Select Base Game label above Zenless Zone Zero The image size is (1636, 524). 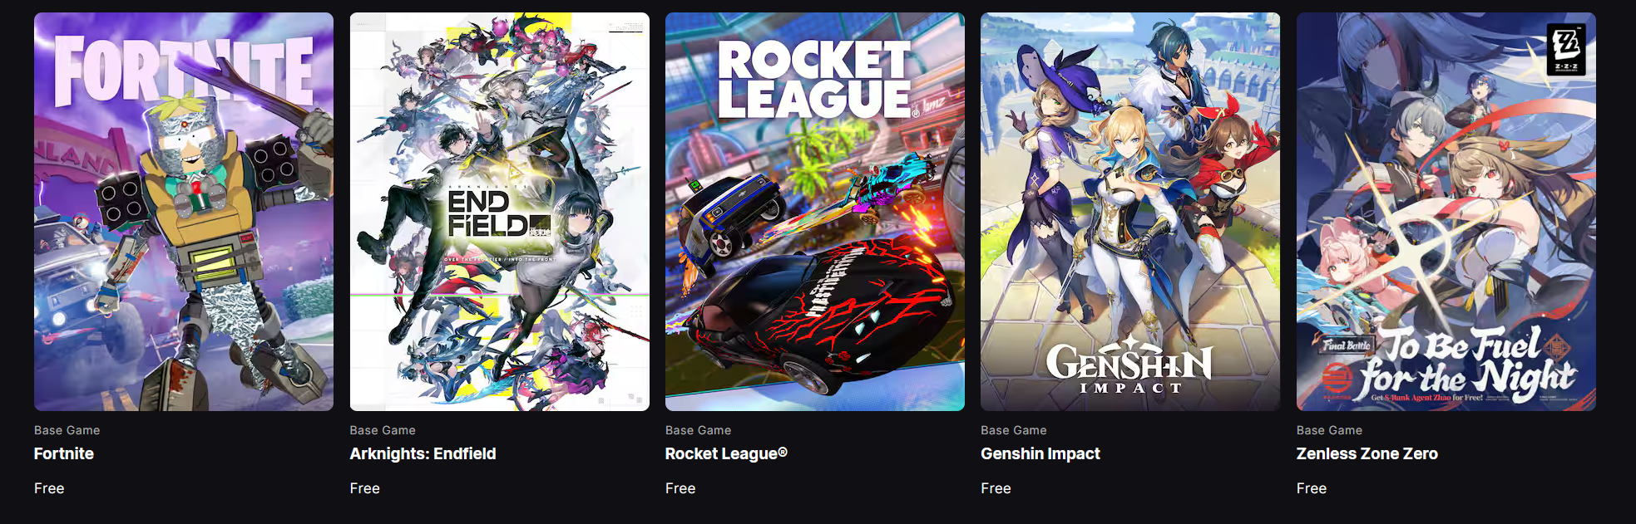pyautogui.click(x=1330, y=430)
